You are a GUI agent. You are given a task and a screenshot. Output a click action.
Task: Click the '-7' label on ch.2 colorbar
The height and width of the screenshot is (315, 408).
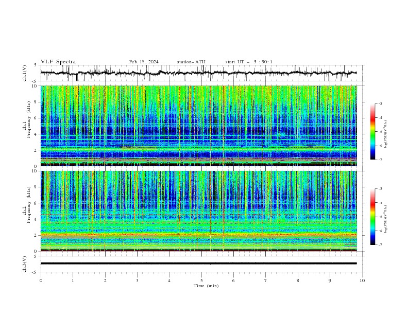[380, 245]
